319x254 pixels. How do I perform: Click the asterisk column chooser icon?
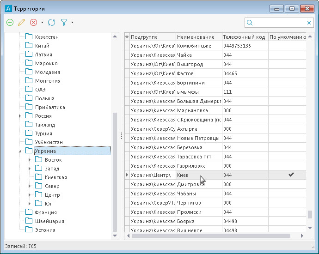click(x=127, y=37)
